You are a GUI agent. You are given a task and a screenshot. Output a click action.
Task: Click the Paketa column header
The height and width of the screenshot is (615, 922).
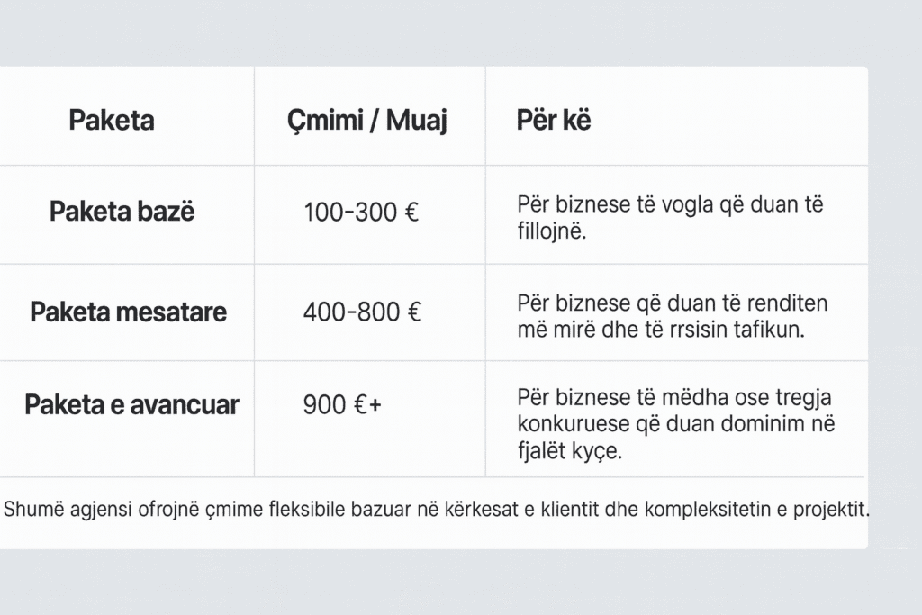click(x=112, y=121)
